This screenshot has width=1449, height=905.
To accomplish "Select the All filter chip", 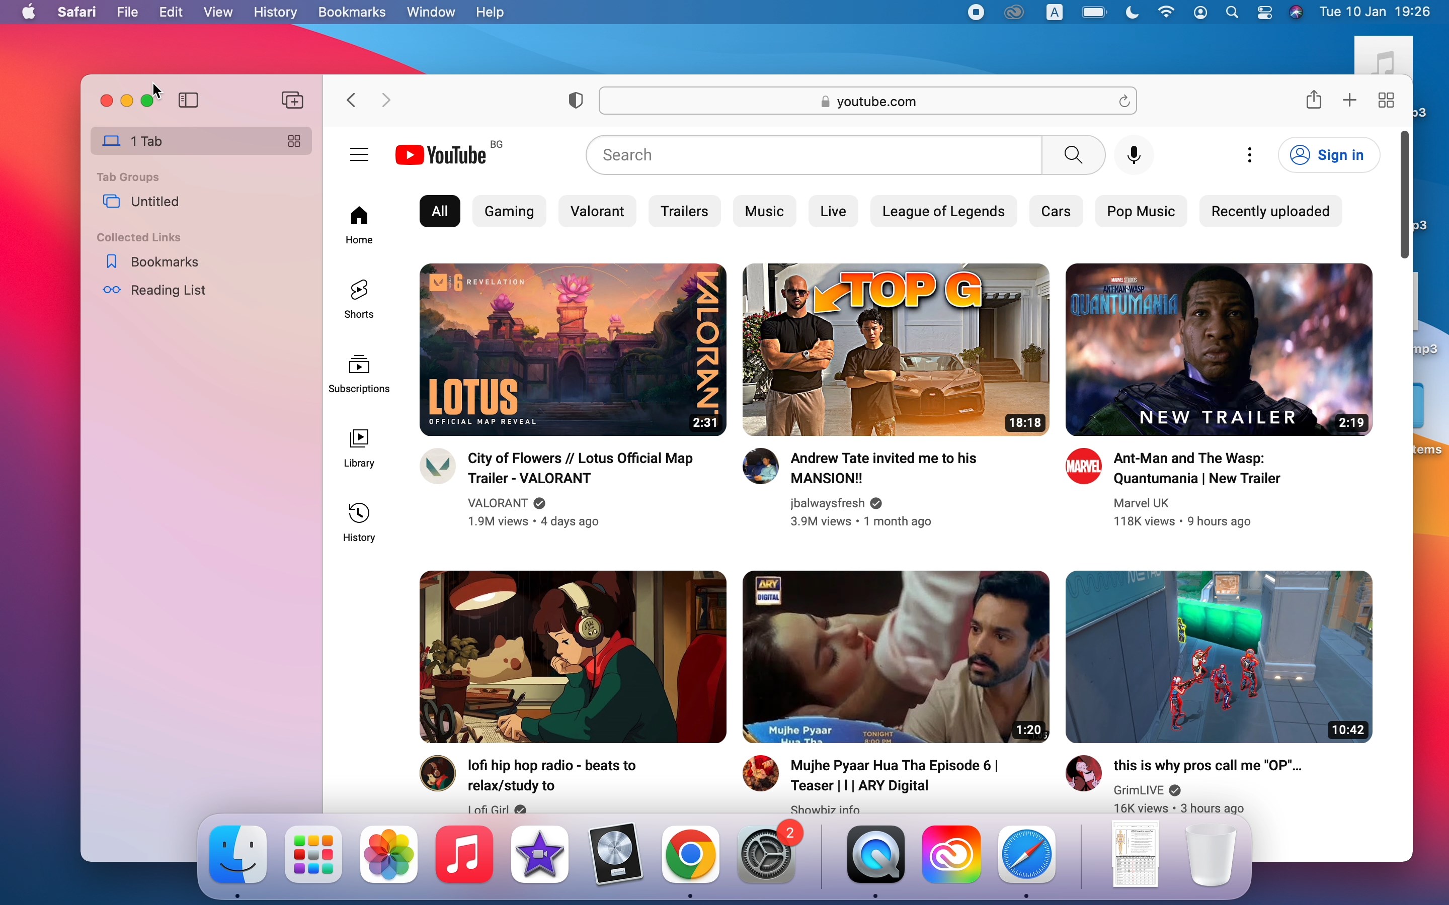I will tap(440, 211).
